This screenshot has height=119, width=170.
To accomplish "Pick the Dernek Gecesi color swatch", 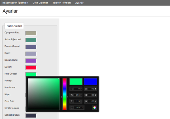I will tap(31, 47).
